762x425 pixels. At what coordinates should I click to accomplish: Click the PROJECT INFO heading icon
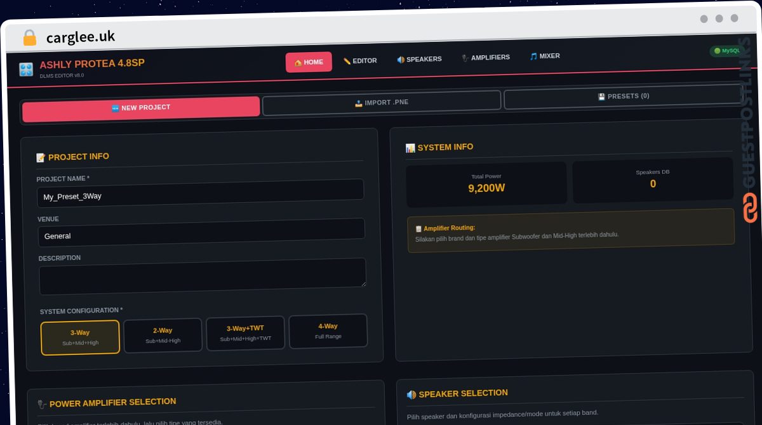[41, 158]
